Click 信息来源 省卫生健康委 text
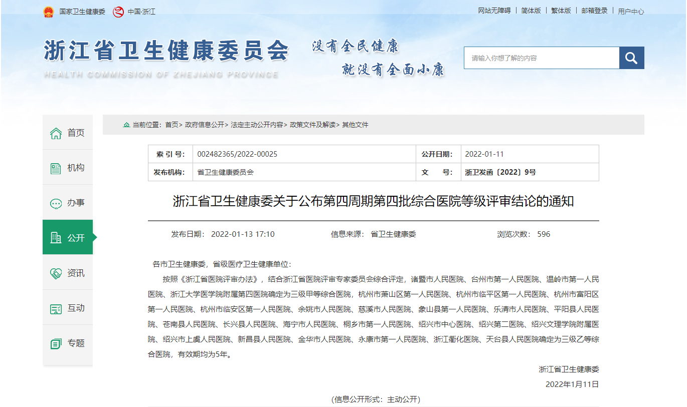 374,234
